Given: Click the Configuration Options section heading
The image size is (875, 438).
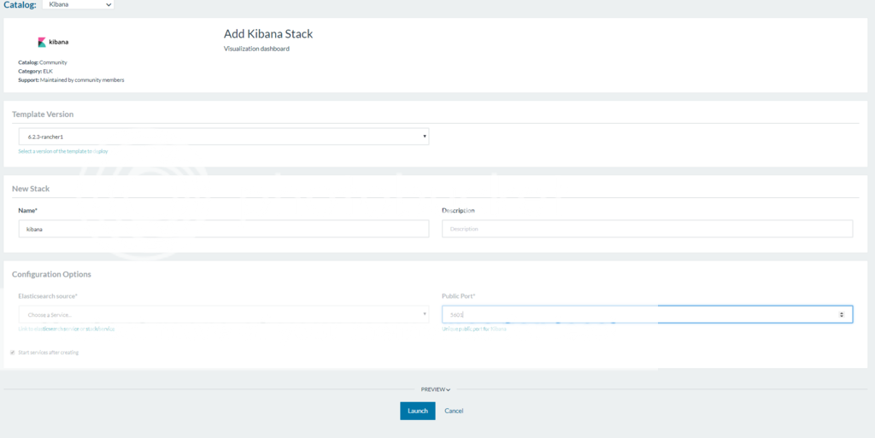Looking at the screenshot, I should tap(51, 275).
